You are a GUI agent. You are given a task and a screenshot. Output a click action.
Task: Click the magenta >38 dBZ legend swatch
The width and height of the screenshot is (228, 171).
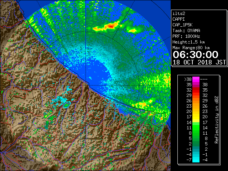196,79
